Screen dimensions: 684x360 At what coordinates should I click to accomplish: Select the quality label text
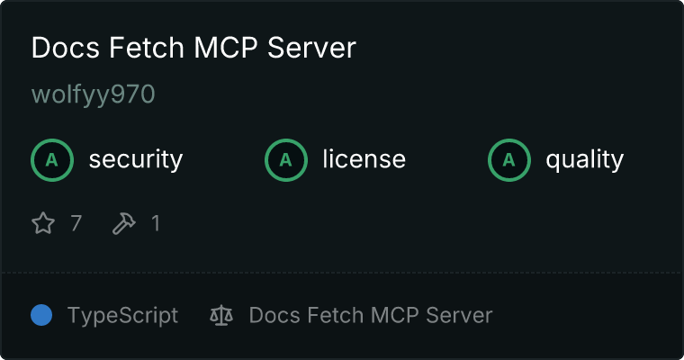(x=584, y=159)
